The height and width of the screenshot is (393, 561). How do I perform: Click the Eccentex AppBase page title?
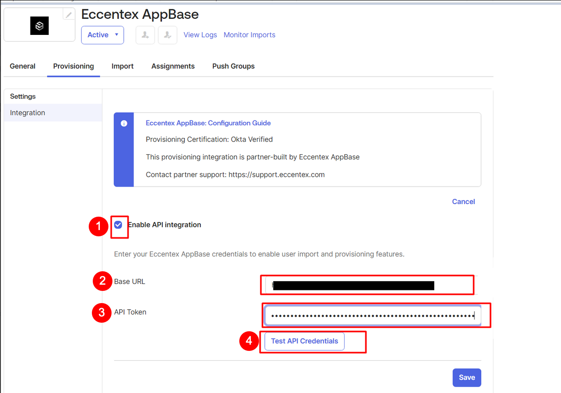click(x=140, y=14)
